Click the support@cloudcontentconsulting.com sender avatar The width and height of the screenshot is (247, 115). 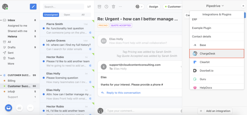pos(103,67)
